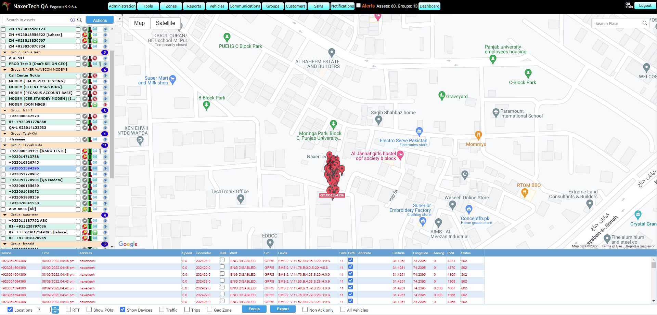
Task: Click the GPS signal icon for PROD Test 3
Action: pos(95,64)
